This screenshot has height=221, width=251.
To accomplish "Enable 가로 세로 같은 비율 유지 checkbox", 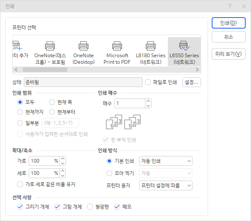I will tap(20, 184).
